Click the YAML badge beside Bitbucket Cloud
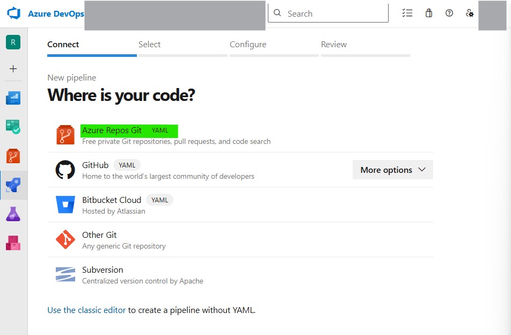 point(160,200)
